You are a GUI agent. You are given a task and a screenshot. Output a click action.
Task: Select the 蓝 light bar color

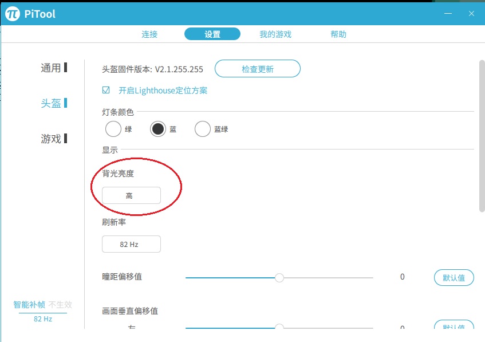click(x=158, y=129)
